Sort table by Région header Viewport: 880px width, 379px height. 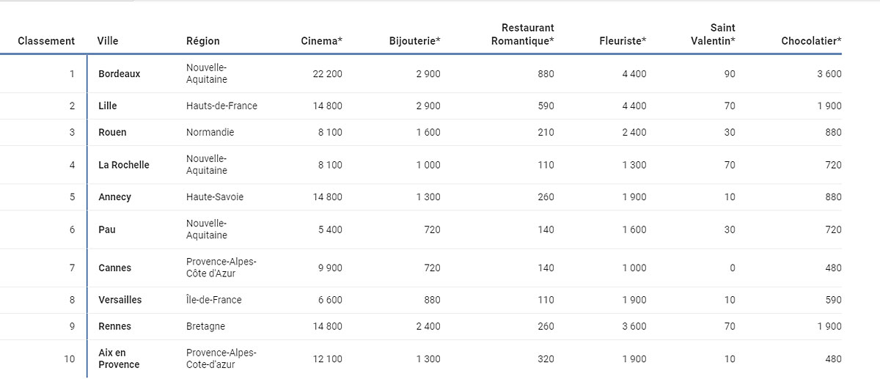coord(203,41)
